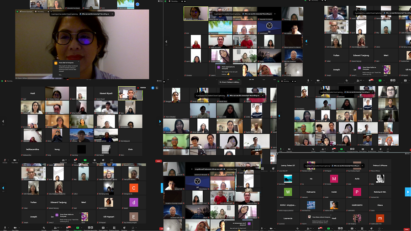411x231 pixels.
Task: Toggle Pause/Stop Recording in Lenny Telen DT window
Action: [x=340, y=228]
